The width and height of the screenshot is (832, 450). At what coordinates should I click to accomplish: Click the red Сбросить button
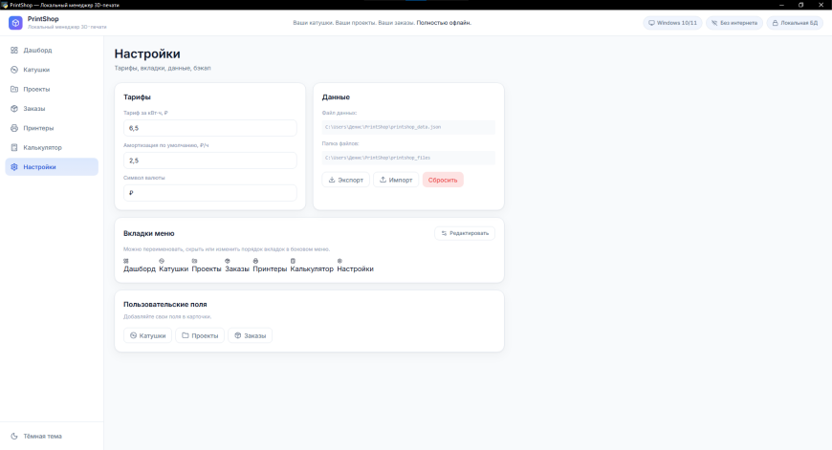[443, 180]
